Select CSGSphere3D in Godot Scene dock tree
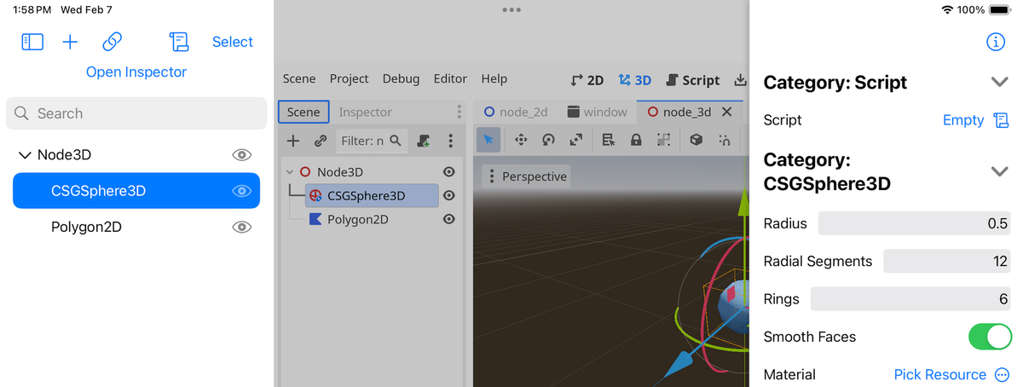 (x=372, y=196)
